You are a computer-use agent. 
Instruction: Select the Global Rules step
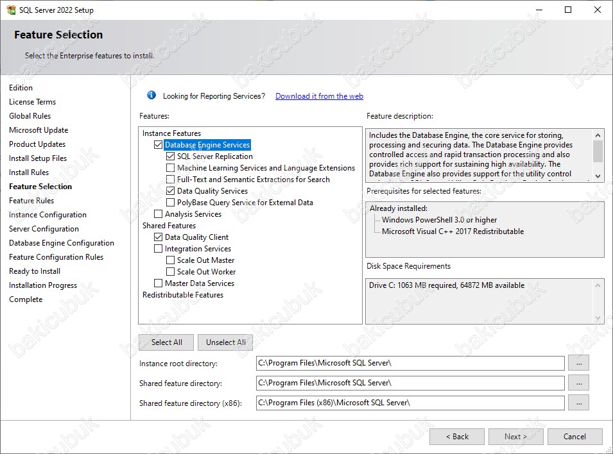click(x=30, y=116)
